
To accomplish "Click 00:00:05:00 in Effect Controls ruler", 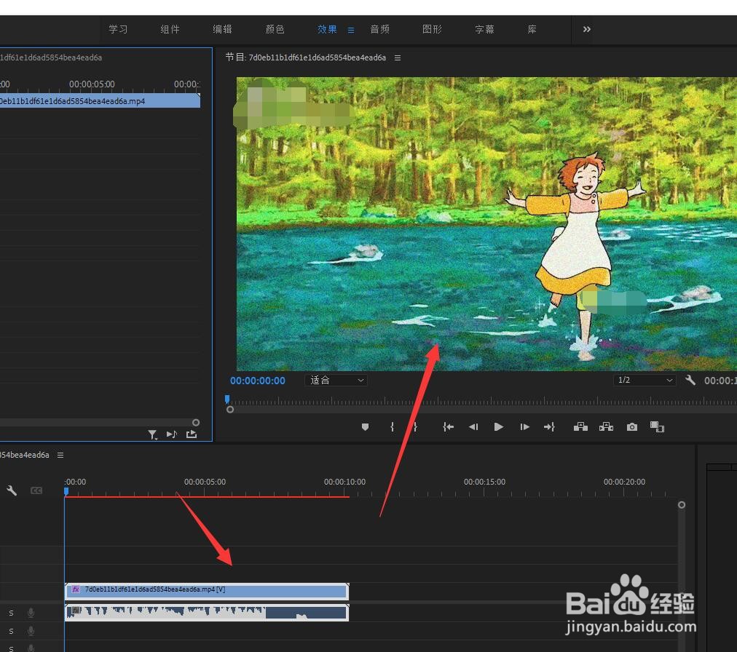I will (x=92, y=84).
